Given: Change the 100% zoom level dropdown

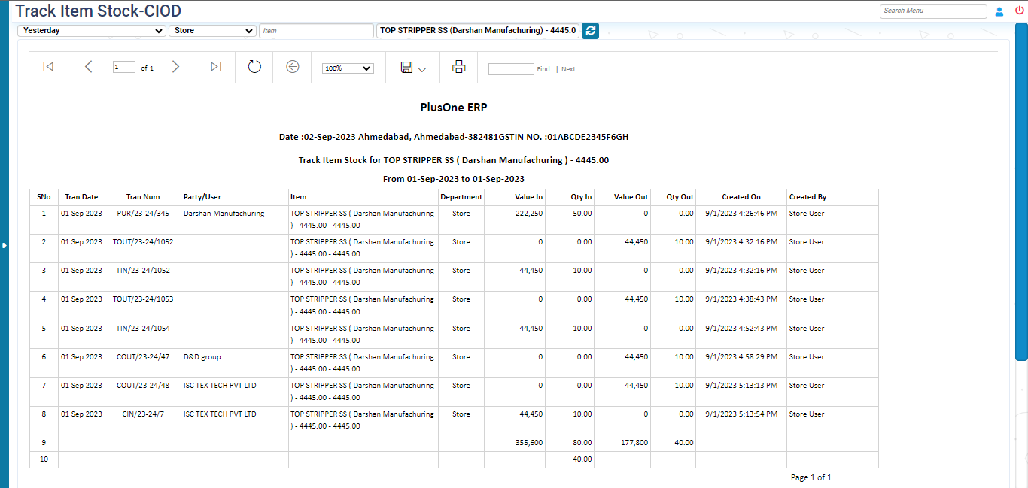Looking at the screenshot, I should (x=347, y=68).
